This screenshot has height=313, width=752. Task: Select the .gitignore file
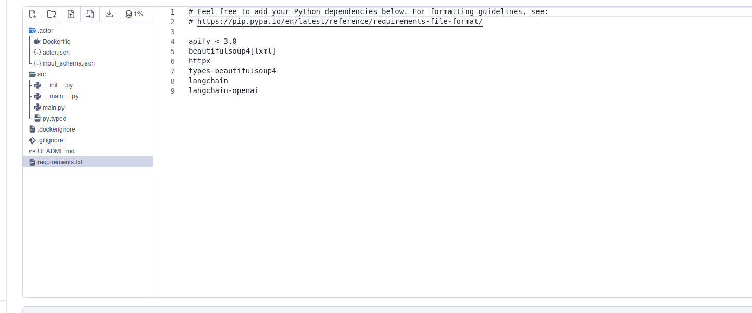click(x=51, y=140)
